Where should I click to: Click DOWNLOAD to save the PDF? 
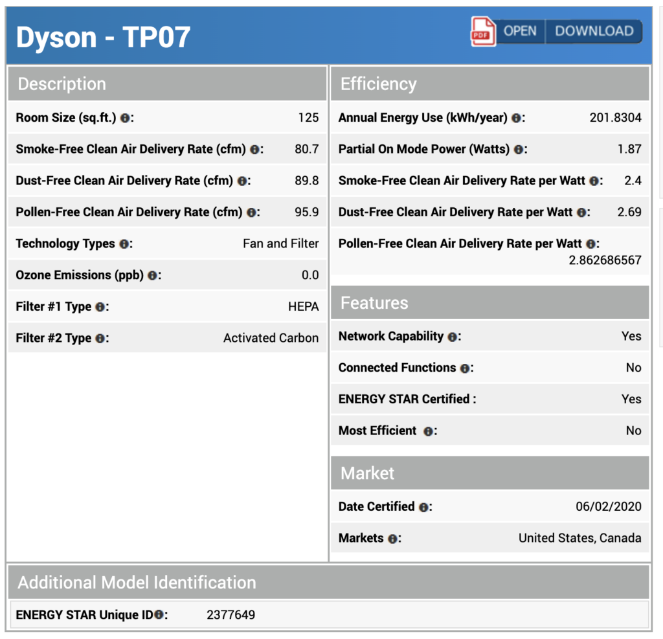point(594,31)
